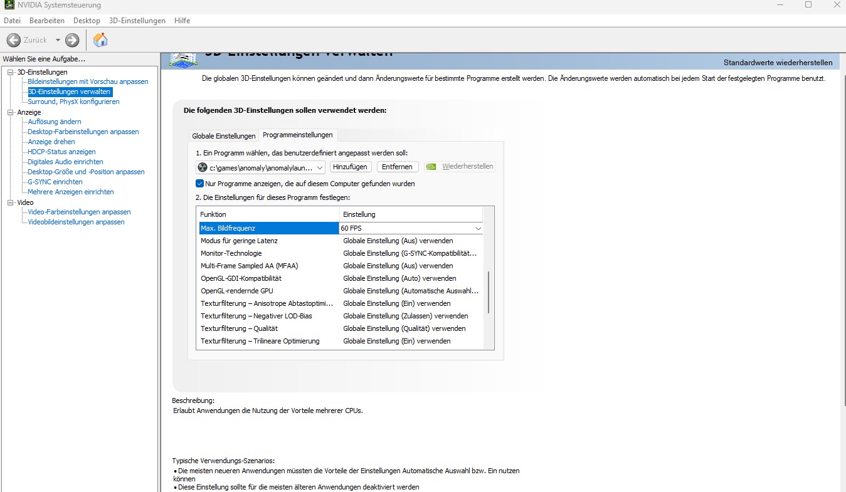This screenshot has height=492, width=846.
Task: Click Standardwerte wiederherstellen link
Action: pyautogui.click(x=778, y=63)
